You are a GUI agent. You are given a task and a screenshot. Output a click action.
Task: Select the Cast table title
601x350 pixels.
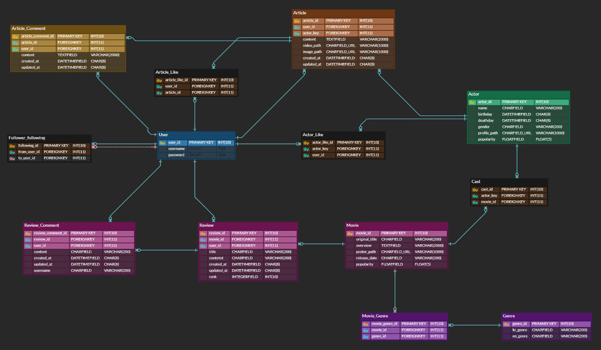tap(476, 182)
